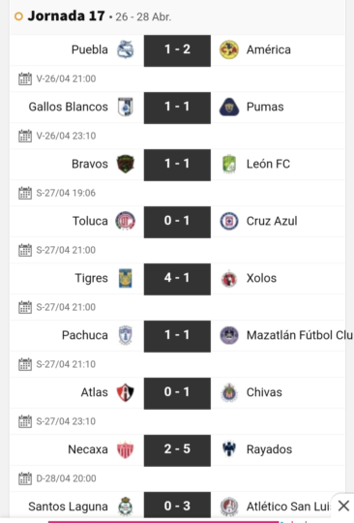Click the Tigres team shield
The height and width of the screenshot is (523, 354).
[126, 278]
